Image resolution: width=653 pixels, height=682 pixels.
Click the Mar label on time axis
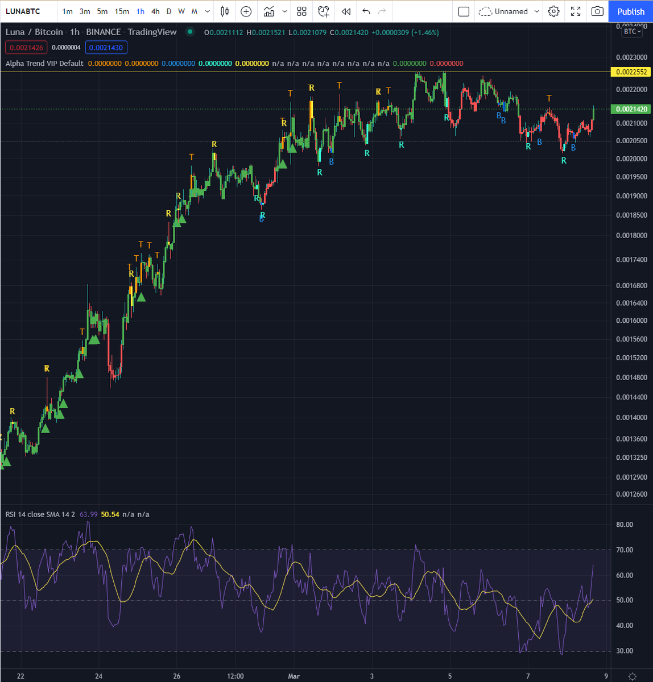click(294, 676)
